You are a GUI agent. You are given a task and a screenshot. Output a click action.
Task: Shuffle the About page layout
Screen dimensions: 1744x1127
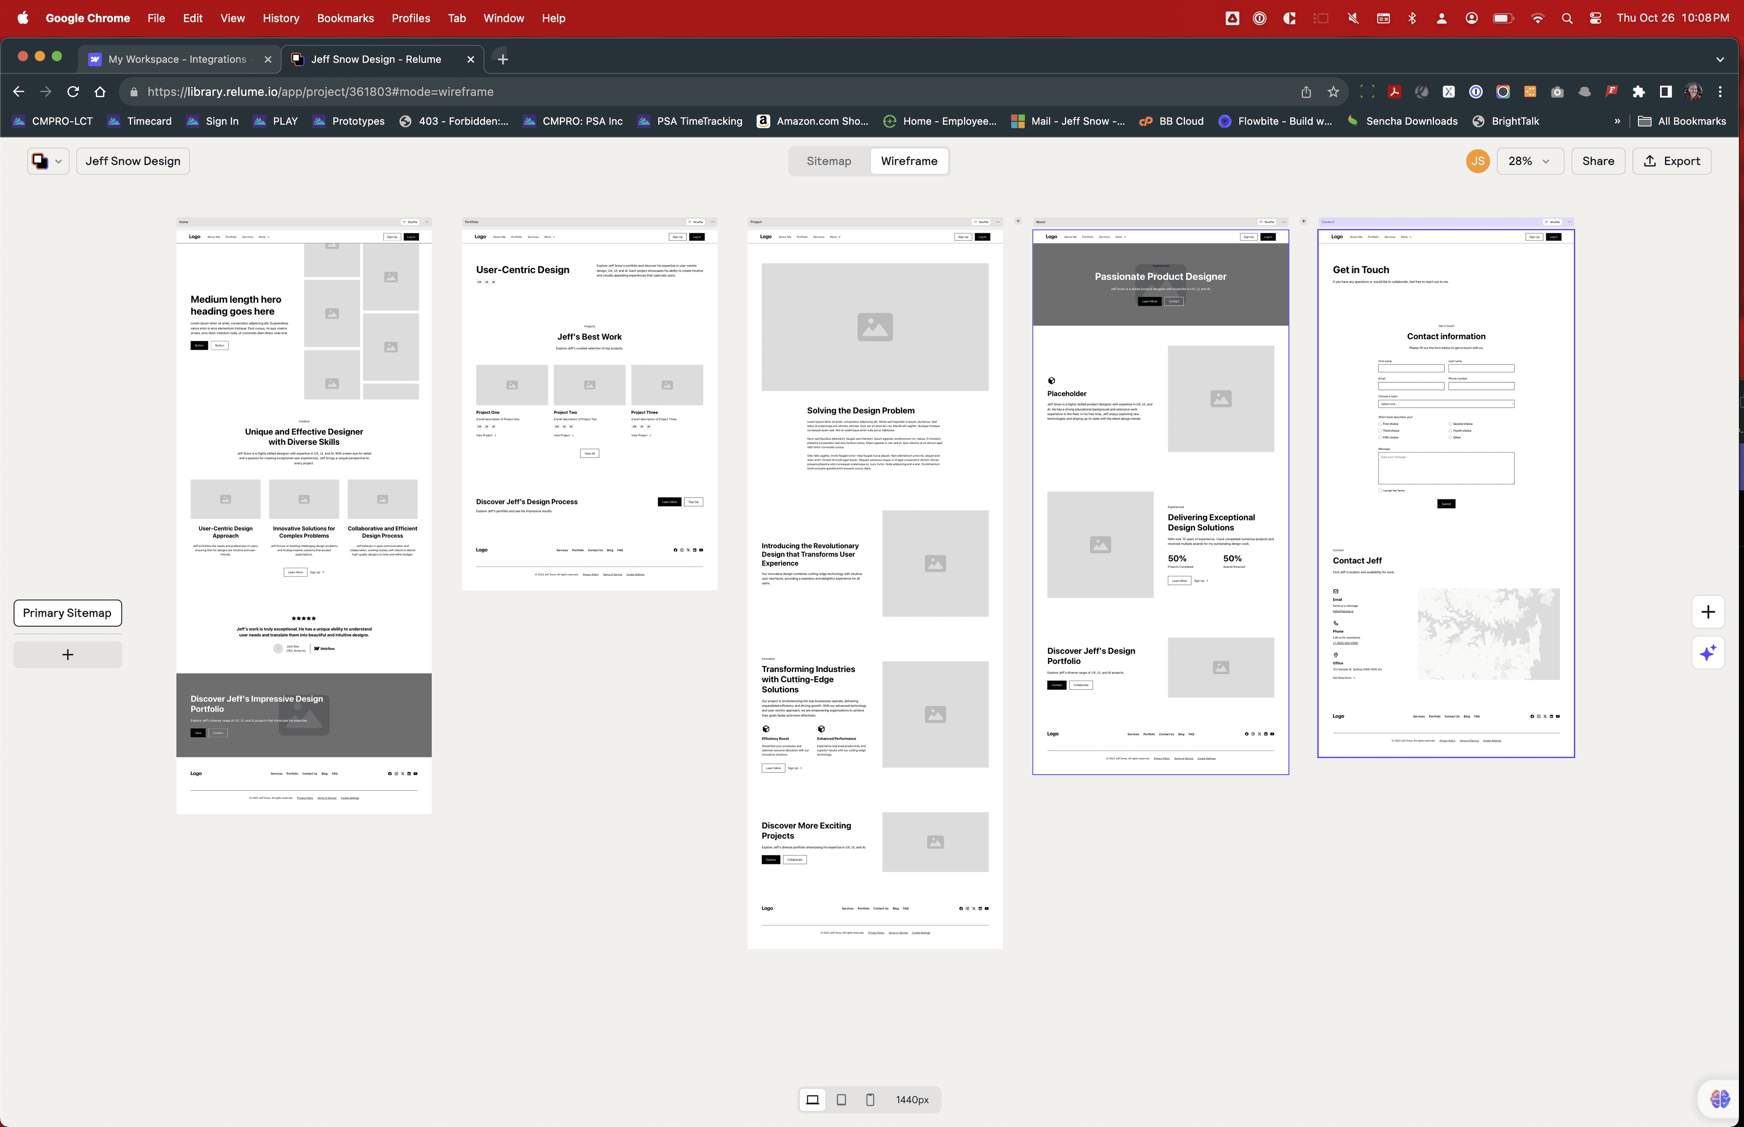pos(1267,222)
